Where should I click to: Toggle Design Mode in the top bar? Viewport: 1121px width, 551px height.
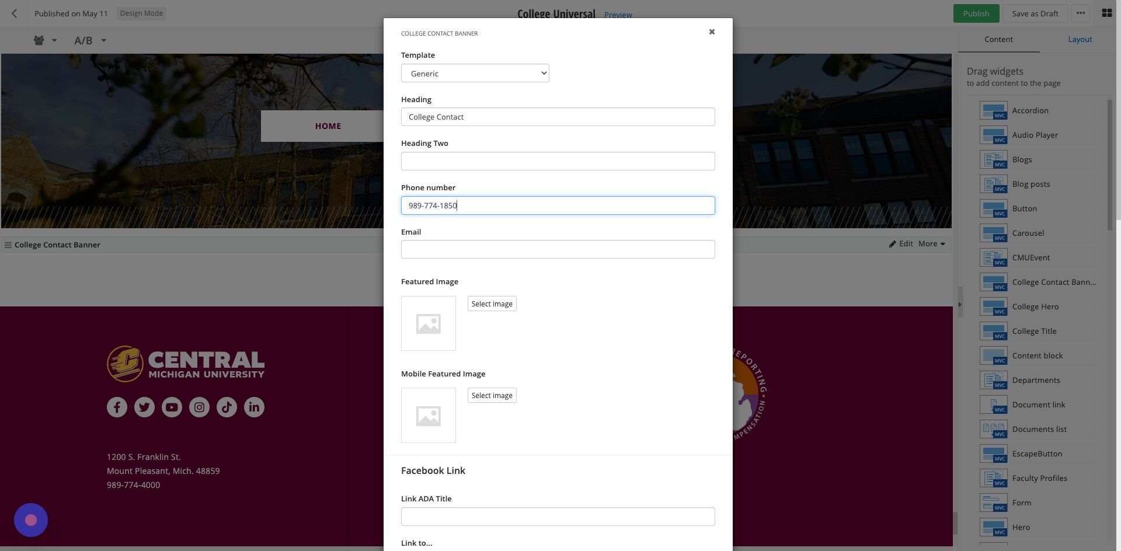coord(141,13)
